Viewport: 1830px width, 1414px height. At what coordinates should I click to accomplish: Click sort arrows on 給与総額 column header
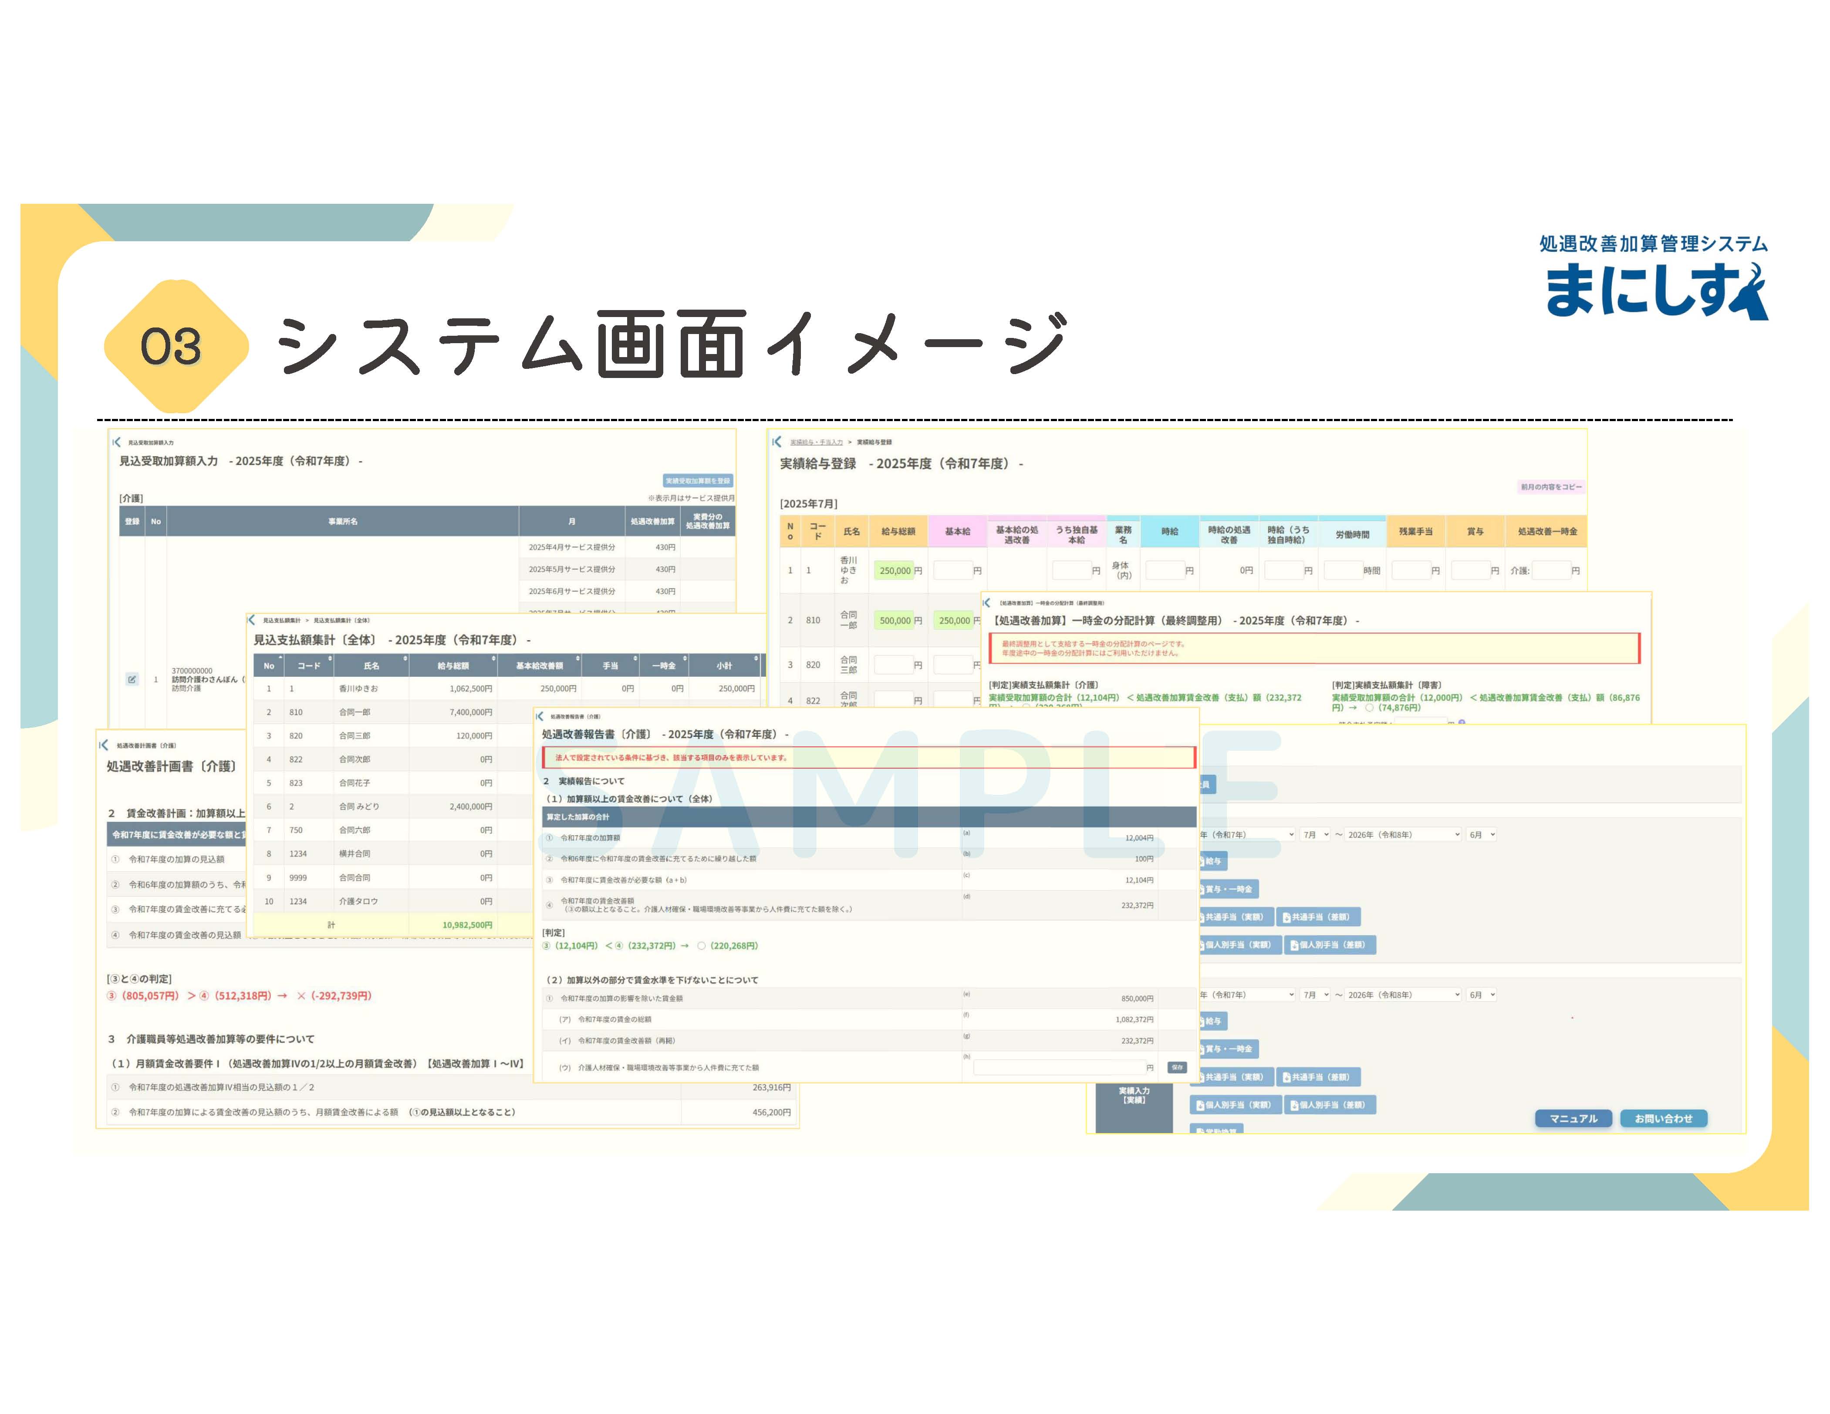point(493,659)
